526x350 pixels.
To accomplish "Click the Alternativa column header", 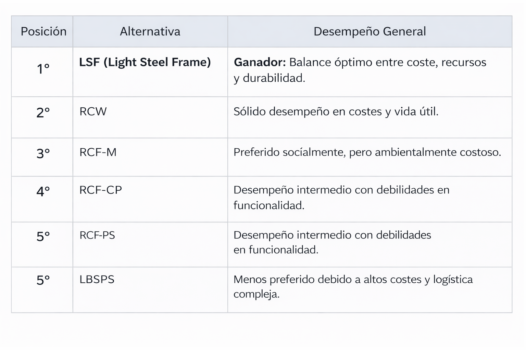I will 150,31.
